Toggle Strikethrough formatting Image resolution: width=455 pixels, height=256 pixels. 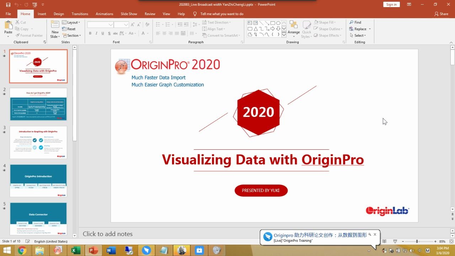[115, 33]
